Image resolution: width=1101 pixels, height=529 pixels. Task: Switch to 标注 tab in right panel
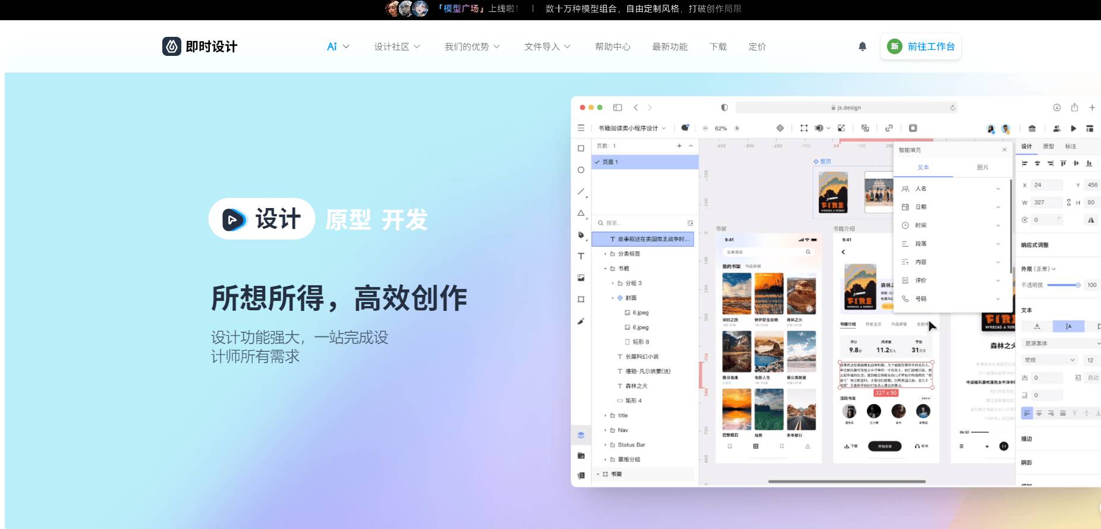[1071, 146]
